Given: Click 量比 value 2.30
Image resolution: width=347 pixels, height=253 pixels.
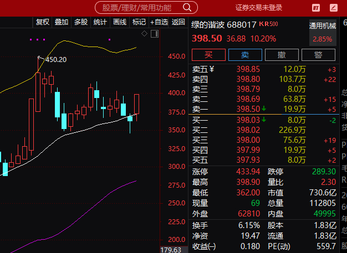Looking at the screenshot, I should 328,182.
